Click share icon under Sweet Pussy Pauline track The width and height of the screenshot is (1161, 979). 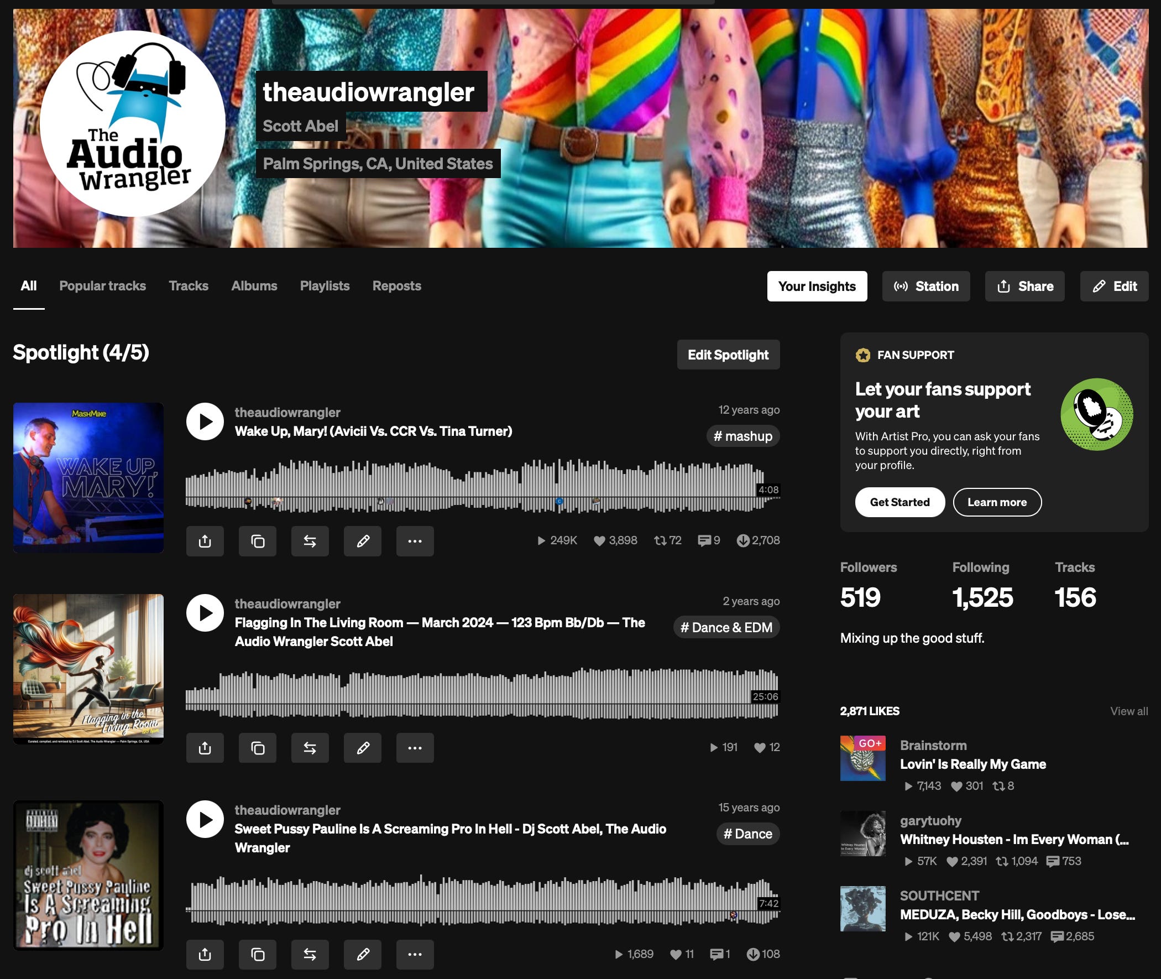click(x=205, y=954)
